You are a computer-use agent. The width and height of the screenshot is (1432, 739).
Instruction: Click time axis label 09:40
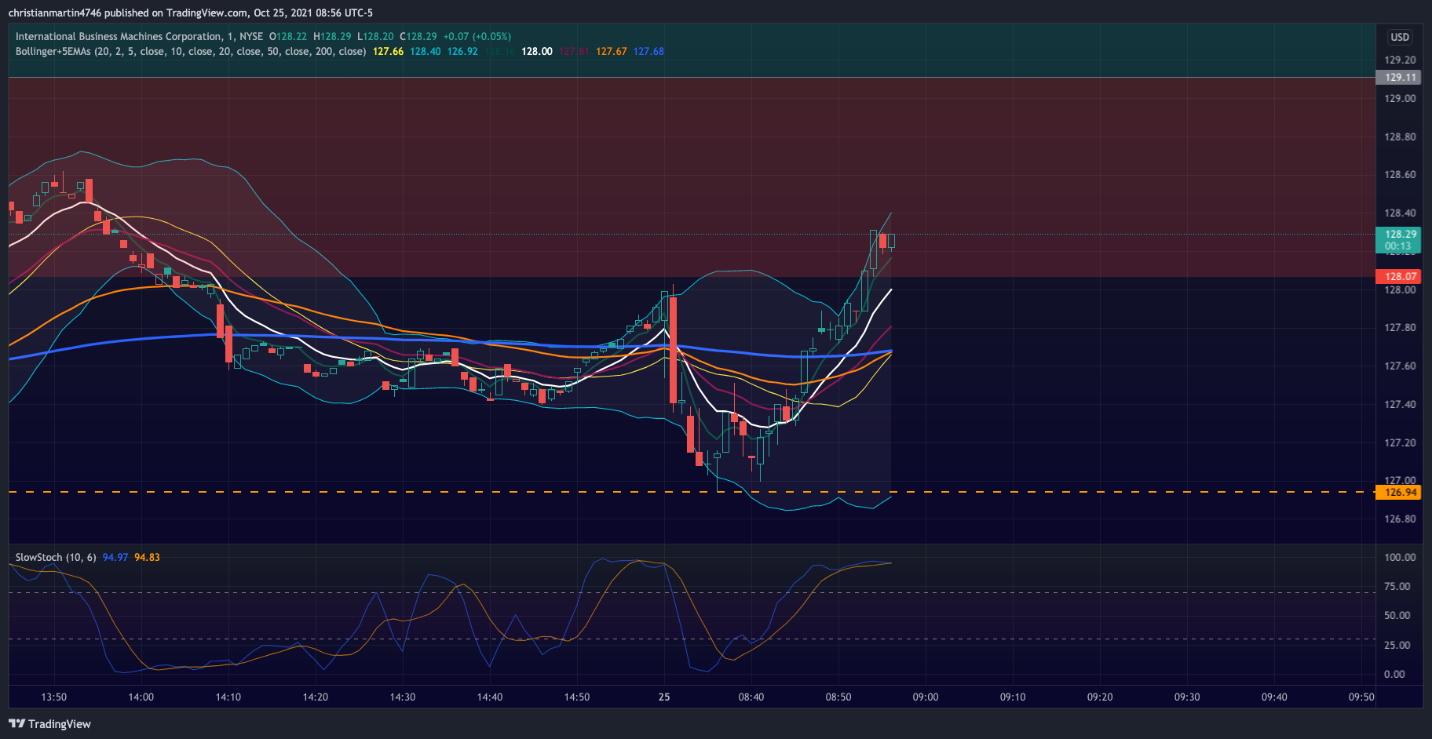coord(1274,697)
